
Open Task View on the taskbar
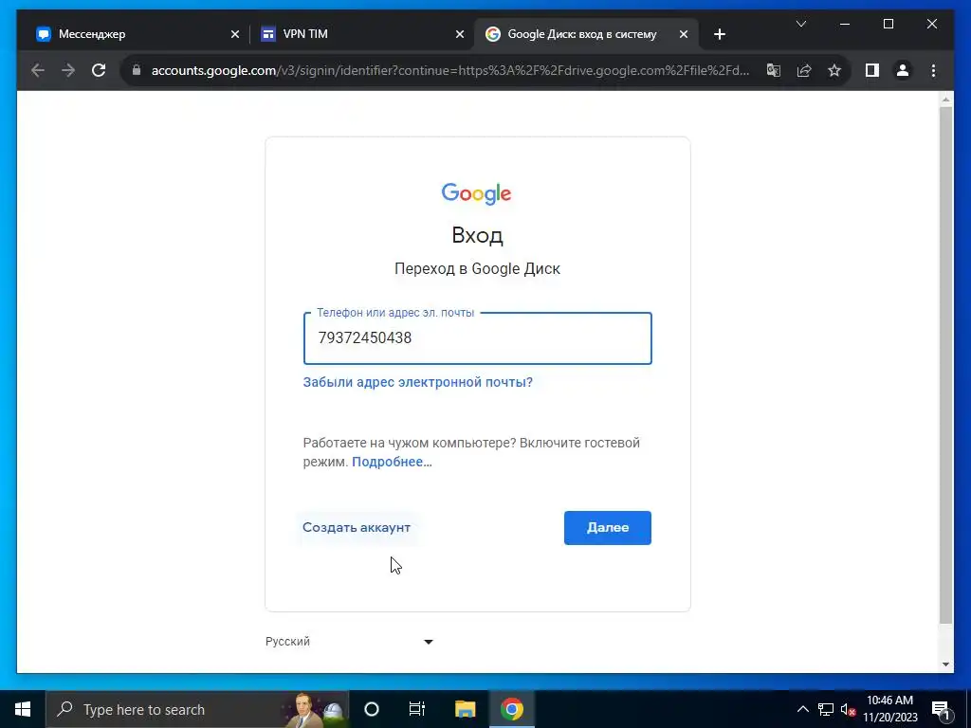[417, 709]
